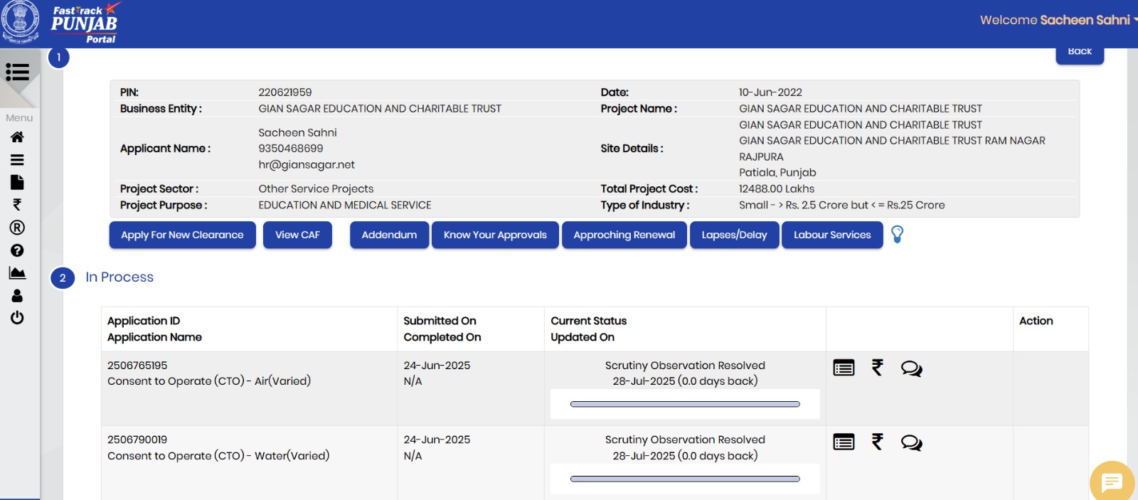Open details list icon for CTO Air application
The width and height of the screenshot is (1138, 500).
[x=844, y=368]
